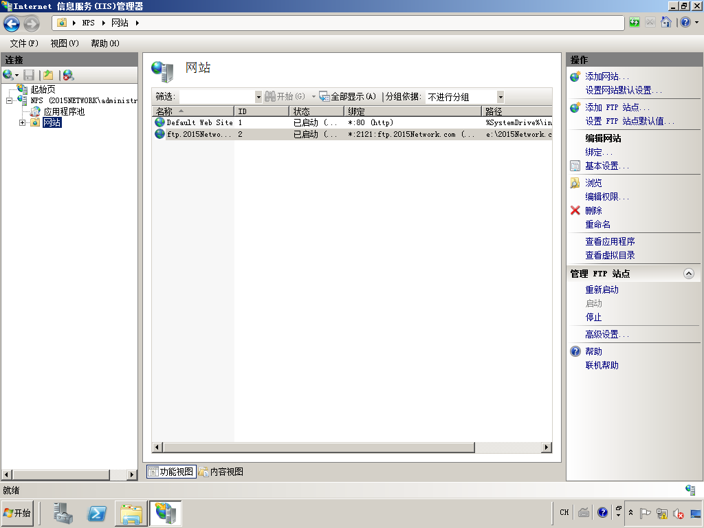Click 重新启动 under 管理 FTP 站点
Image resolution: width=704 pixels, height=528 pixels.
pyautogui.click(x=602, y=289)
